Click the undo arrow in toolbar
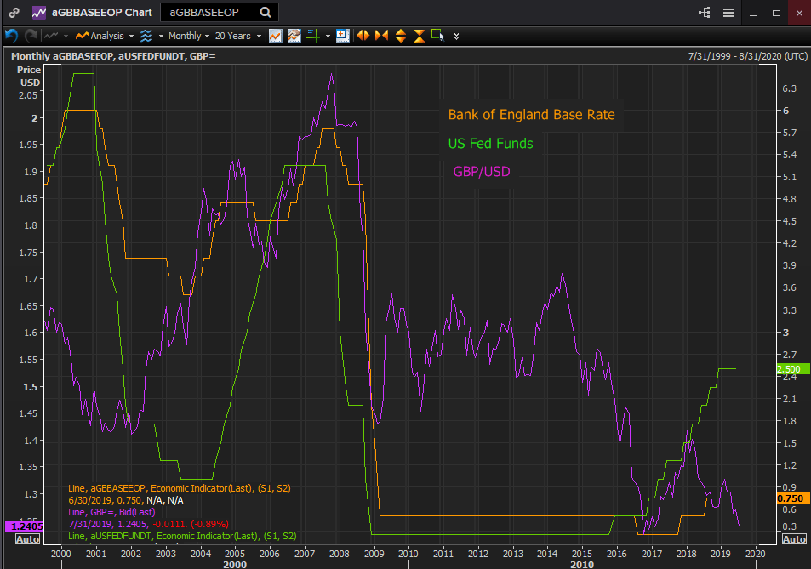811x569 pixels. pos(11,36)
